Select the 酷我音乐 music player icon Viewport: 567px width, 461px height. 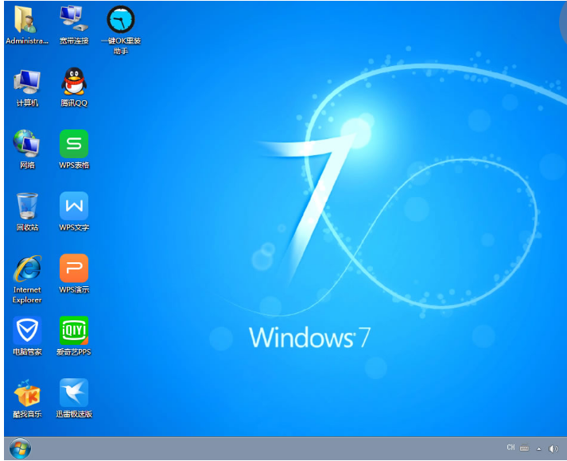(x=26, y=393)
